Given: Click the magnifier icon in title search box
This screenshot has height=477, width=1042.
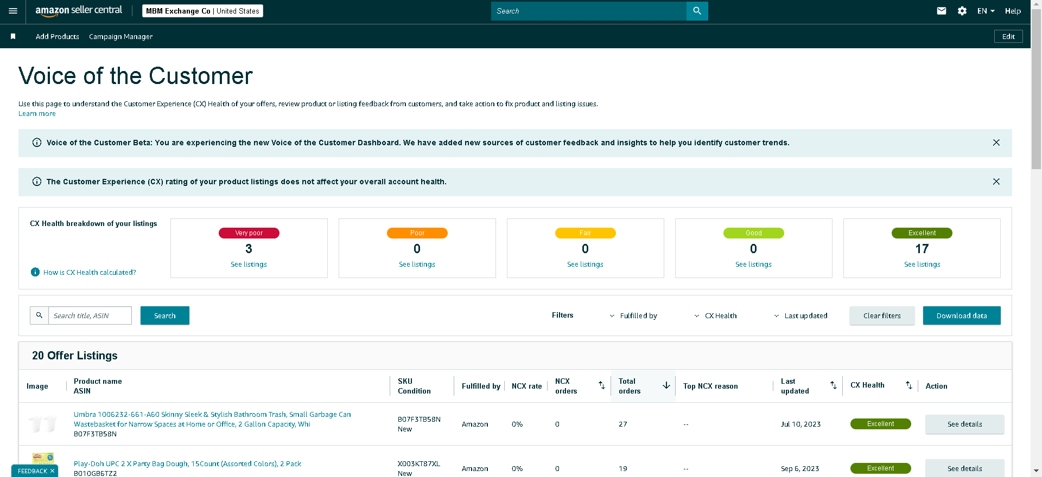Looking at the screenshot, I should click(x=39, y=315).
